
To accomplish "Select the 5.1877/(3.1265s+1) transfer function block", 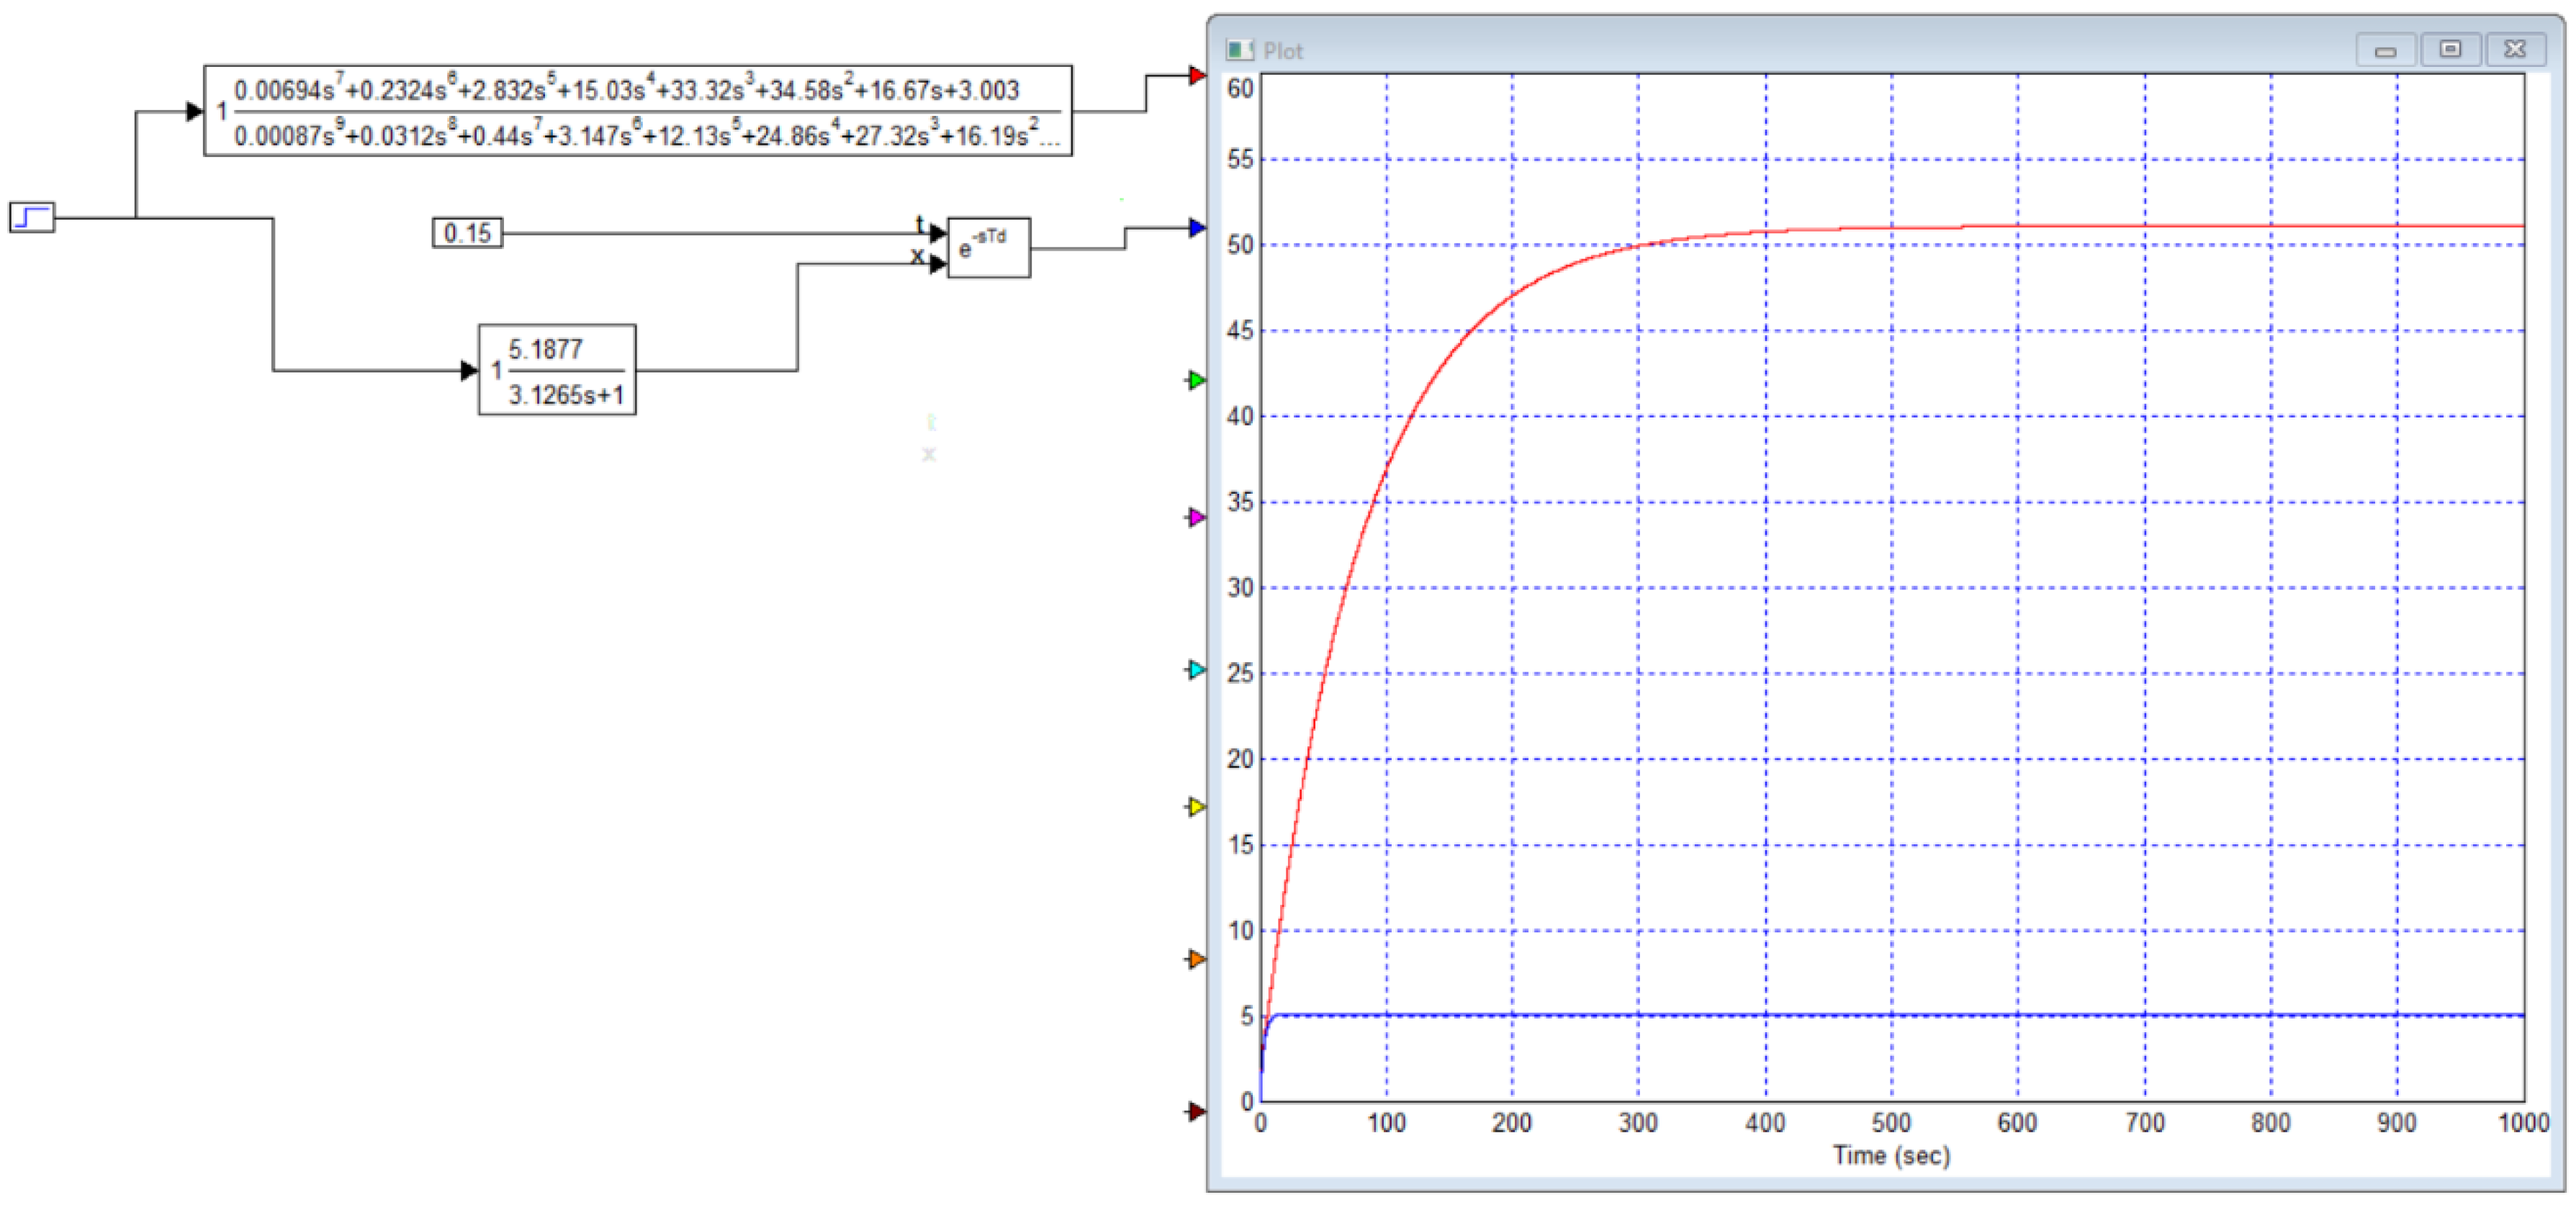I will point(557,370).
